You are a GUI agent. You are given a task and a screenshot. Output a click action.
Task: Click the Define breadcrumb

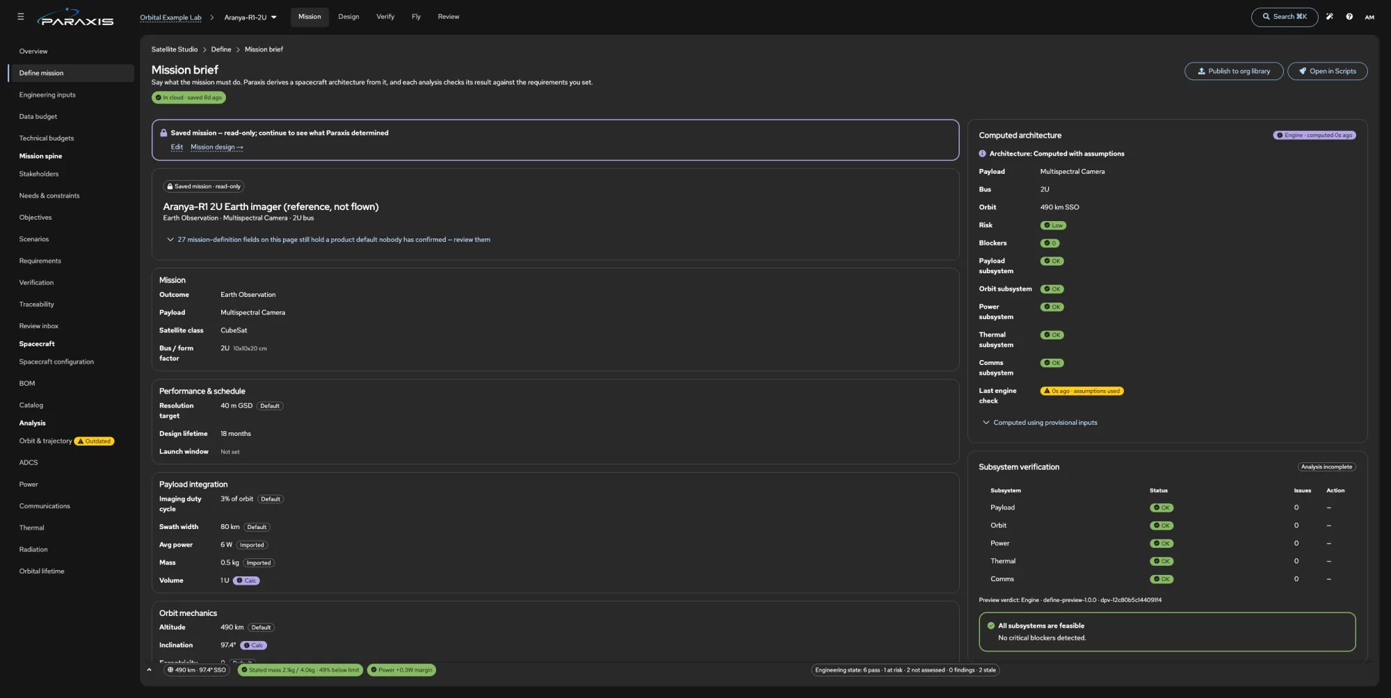click(221, 49)
